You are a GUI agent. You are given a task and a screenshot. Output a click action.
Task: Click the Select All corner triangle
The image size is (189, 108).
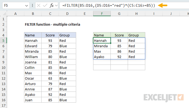(x=4, y=14)
